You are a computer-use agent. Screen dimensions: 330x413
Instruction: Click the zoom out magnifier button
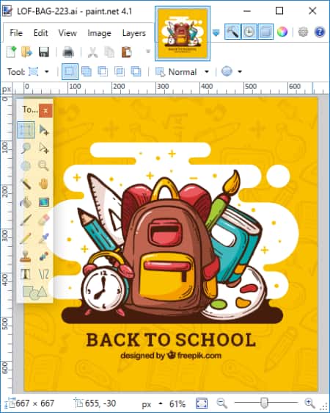221,403
